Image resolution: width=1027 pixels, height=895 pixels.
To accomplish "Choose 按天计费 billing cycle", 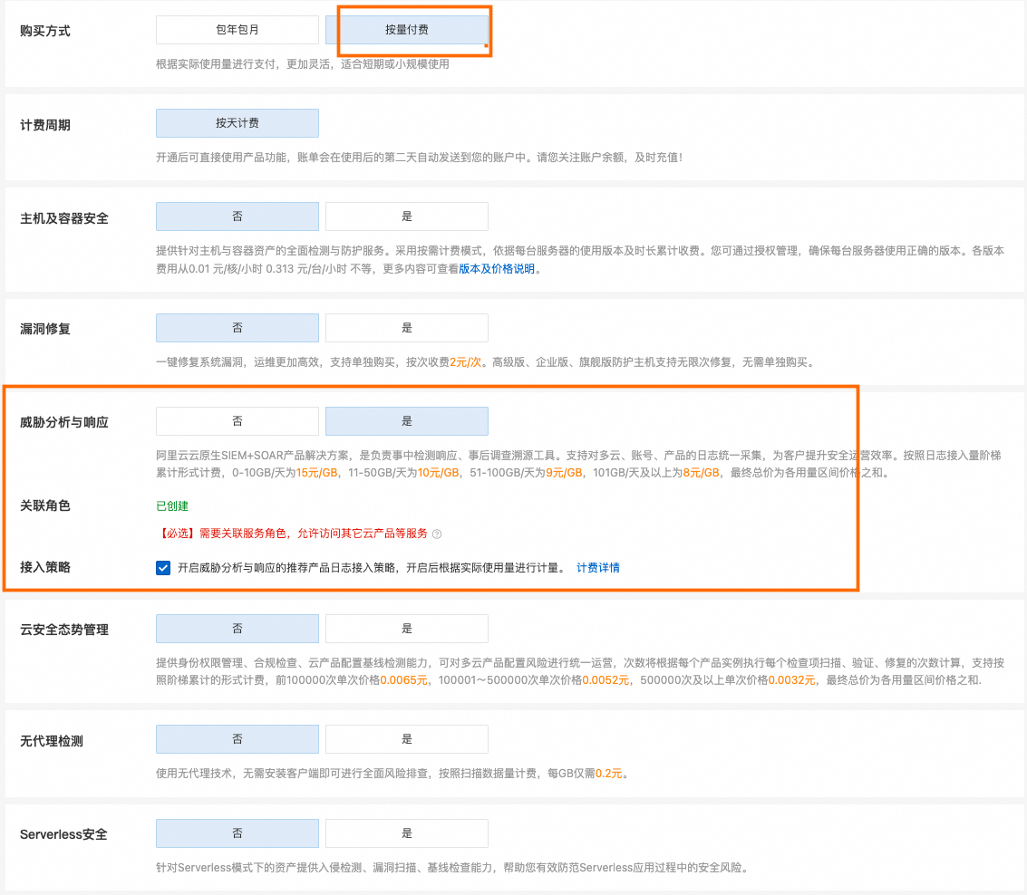I will click(x=237, y=123).
